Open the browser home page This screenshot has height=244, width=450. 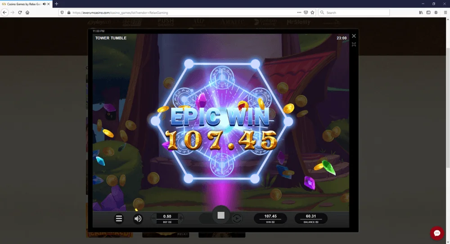pyautogui.click(x=27, y=12)
